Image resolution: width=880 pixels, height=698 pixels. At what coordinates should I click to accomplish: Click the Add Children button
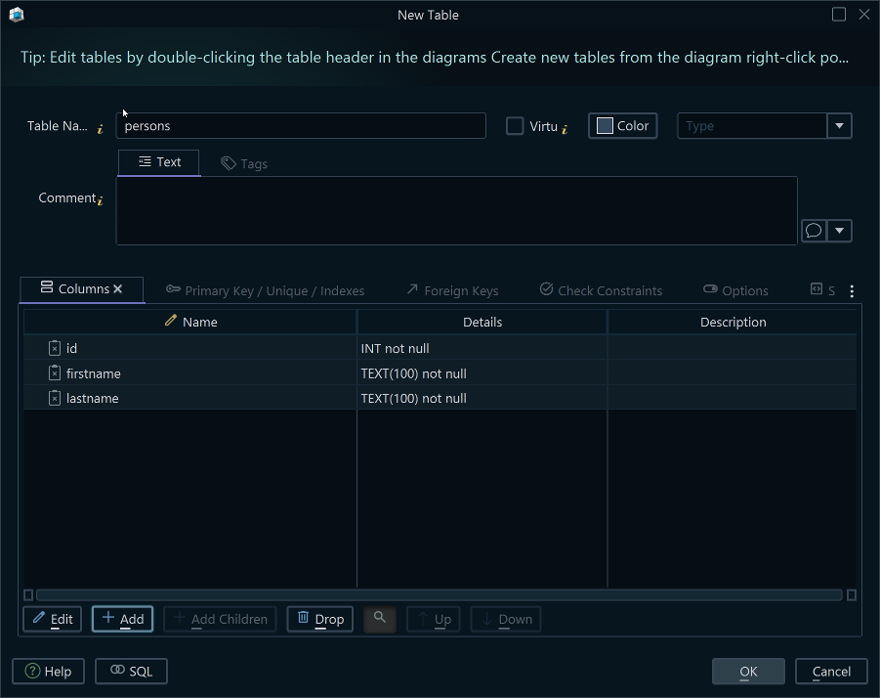(x=220, y=619)
